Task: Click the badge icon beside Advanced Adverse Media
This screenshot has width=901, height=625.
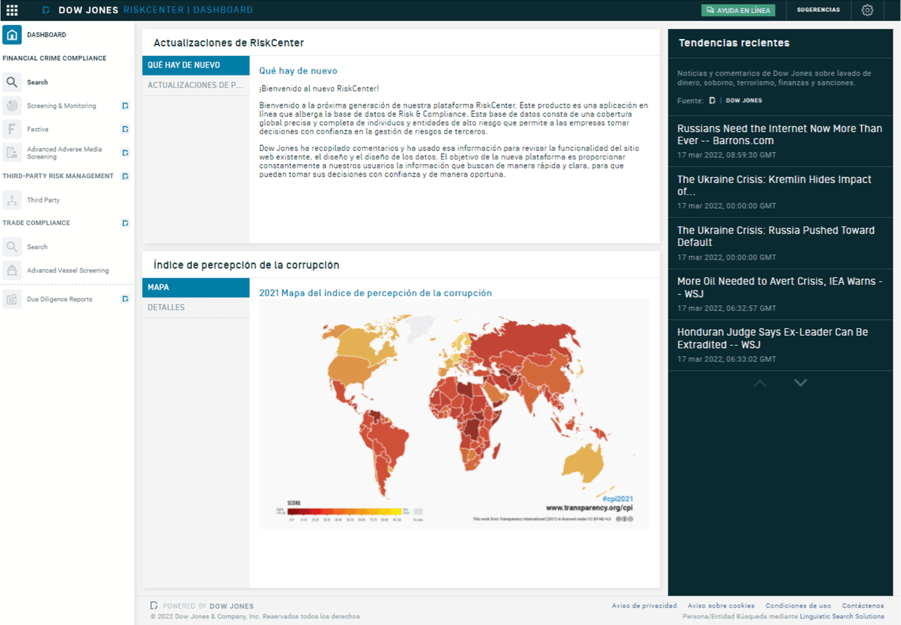Action: point(125,153)
